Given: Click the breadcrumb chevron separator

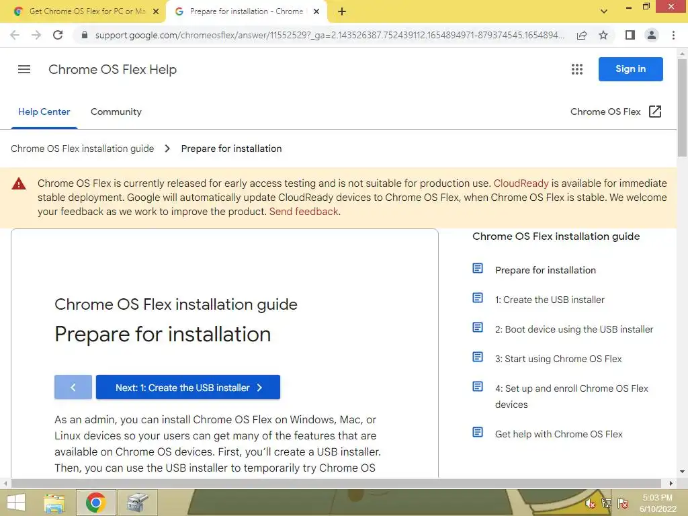Looking at the screenshot, I should [167, 148].
